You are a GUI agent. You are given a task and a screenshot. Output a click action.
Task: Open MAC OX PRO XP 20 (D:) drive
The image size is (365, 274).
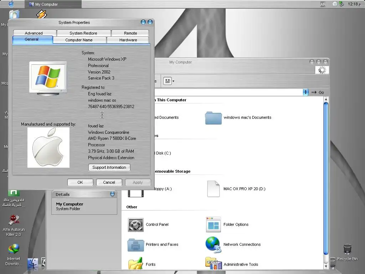[x=213, y=189]
